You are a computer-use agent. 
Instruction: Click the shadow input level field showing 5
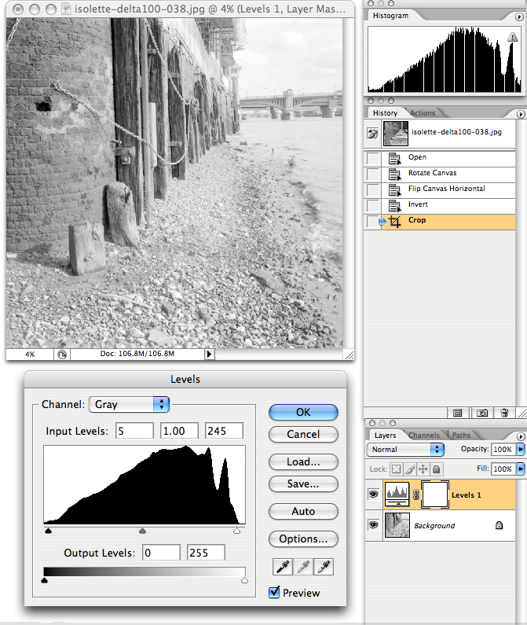[x=134, y=431]
